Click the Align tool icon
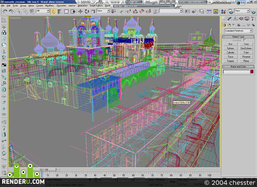Image resolution: width=257 pixels, height=187 pixels. (x=194, y=11)
